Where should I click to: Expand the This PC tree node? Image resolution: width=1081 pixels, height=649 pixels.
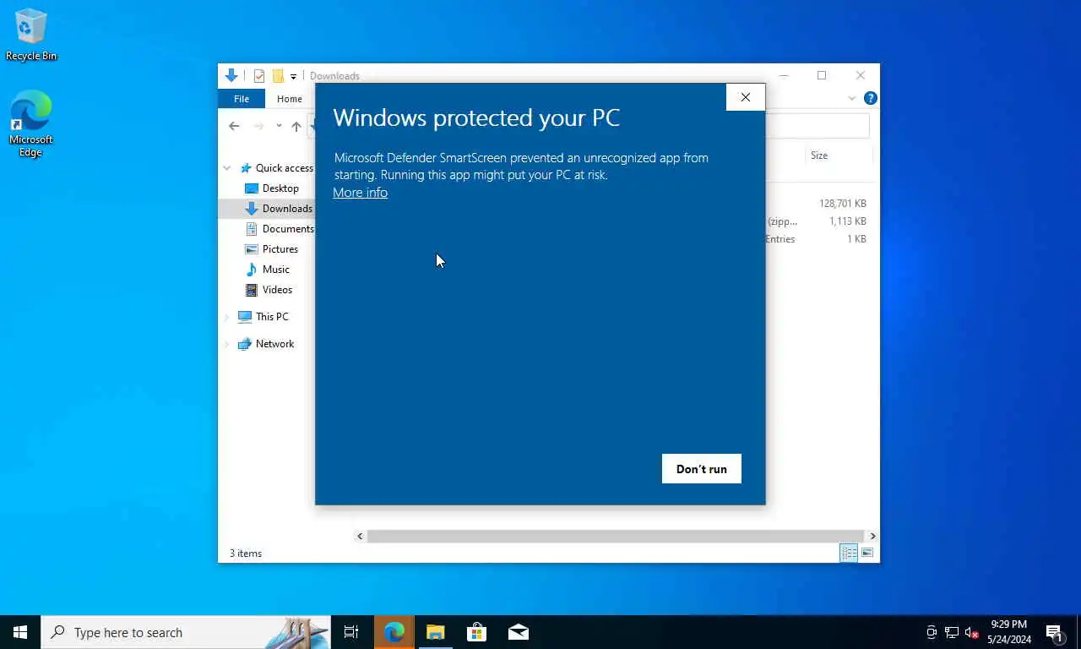tap(227, 317)
